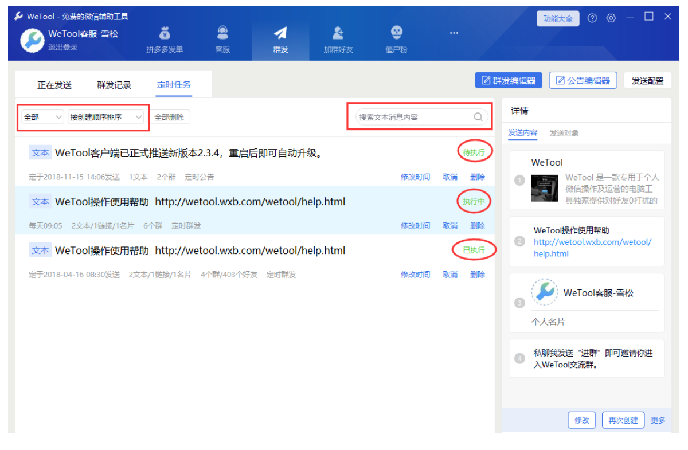
Task: Click the 执行中 status label
Action: coord(474,201)
